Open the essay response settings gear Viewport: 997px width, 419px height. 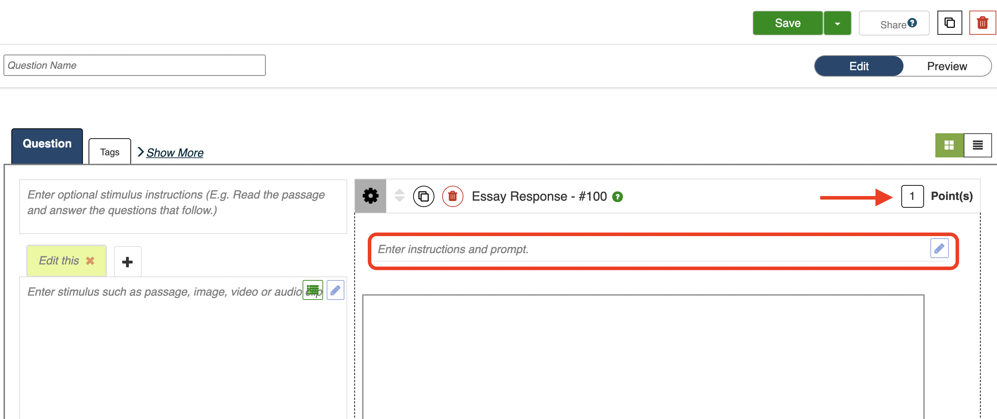pyautogui.click(x=370, y=196)
